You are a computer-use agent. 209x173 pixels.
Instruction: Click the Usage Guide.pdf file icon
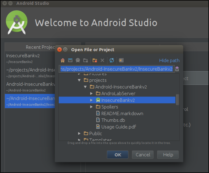click(x=98, y=127)
